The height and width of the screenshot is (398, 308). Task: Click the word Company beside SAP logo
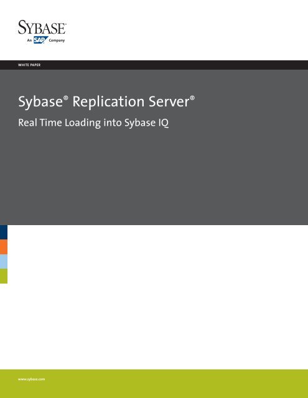[x=57, y=40]
